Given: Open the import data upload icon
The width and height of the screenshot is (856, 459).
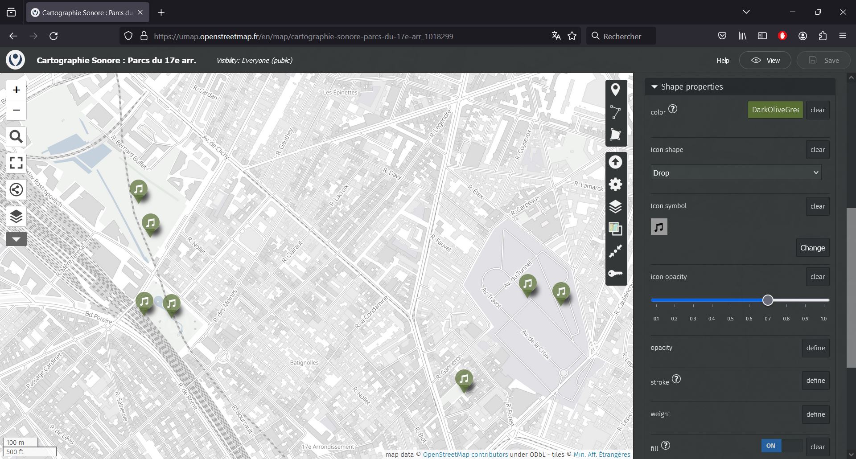Looking at the screenshot, I should [x=615, y=162].
